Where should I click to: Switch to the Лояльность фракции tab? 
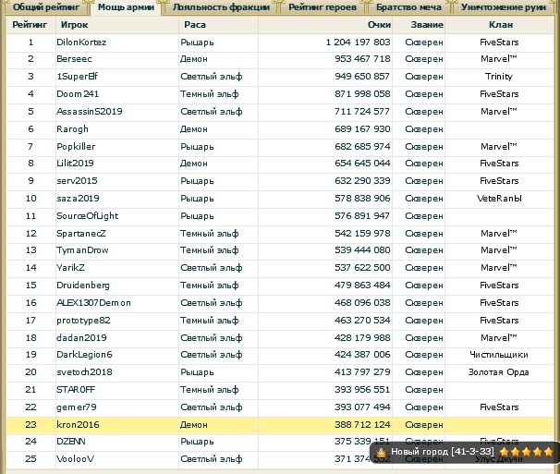(221, 7)
